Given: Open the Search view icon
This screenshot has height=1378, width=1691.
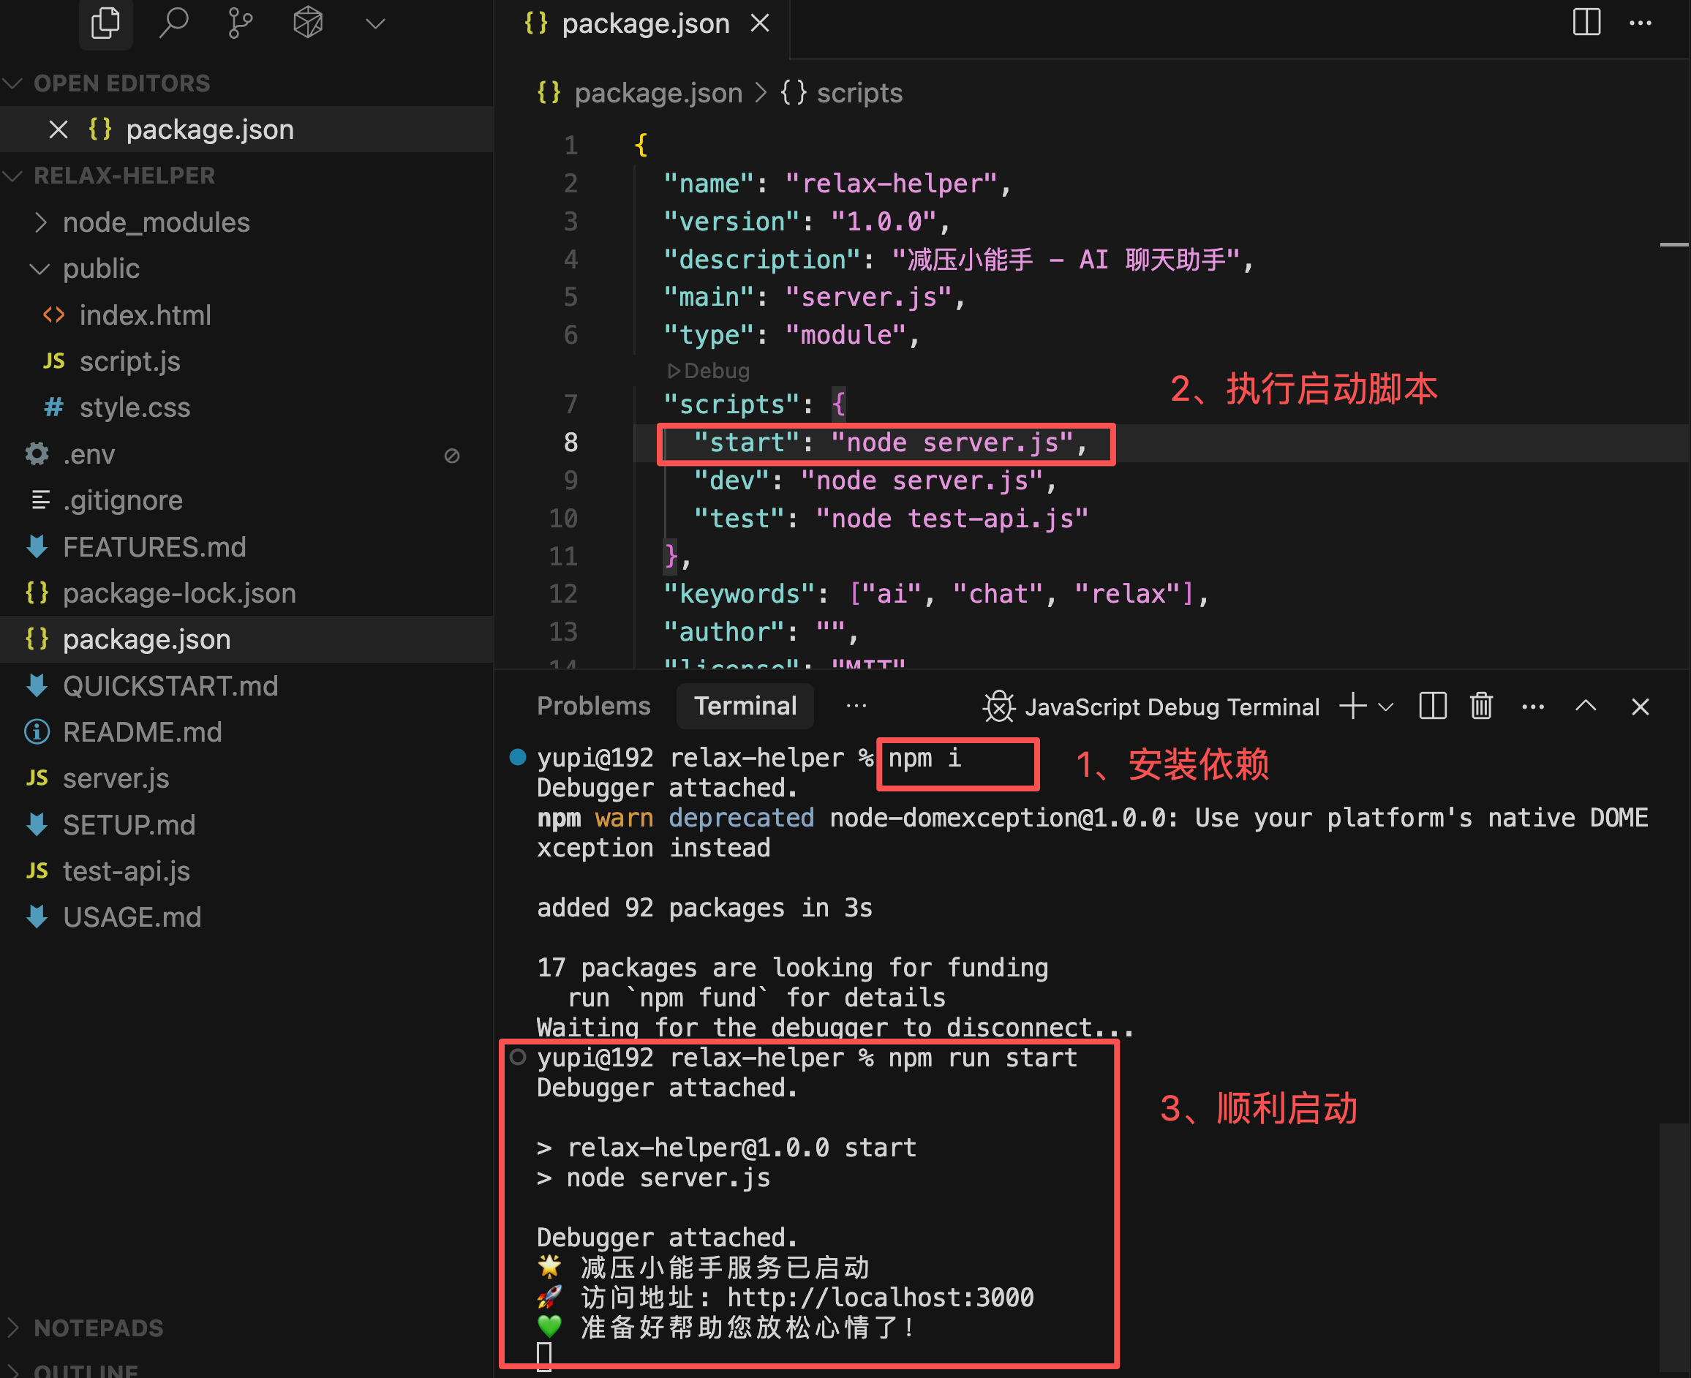Looking at the screenshot, I should coord(173,23).
